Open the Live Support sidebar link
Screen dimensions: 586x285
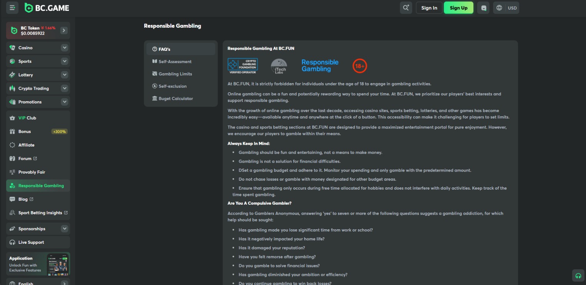pyautogui.click(x=38, y=242)
